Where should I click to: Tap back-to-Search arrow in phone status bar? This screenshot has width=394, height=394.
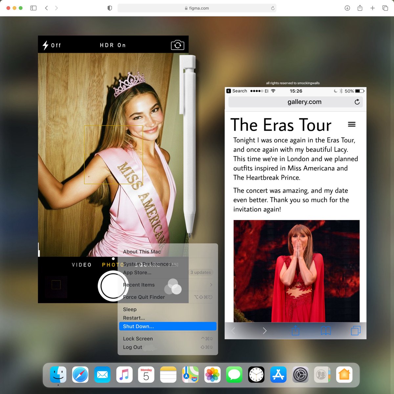tap(229, 91)
